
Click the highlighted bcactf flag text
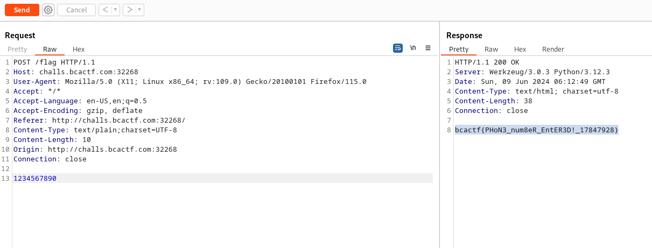(x=536, y=130)
